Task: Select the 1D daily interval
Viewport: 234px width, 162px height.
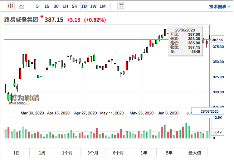Action: click(x=84, y=6)
